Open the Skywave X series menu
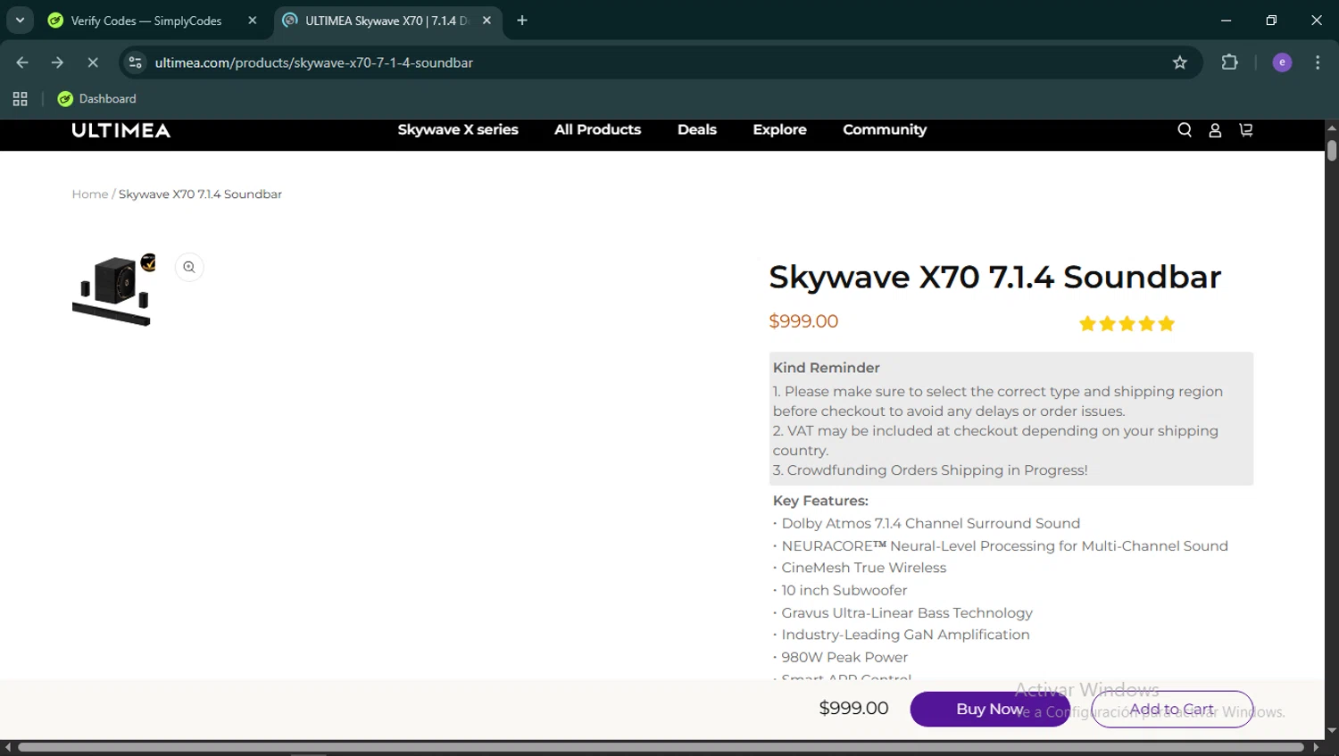Viewport: 1339px width, 756px height. 458,130
